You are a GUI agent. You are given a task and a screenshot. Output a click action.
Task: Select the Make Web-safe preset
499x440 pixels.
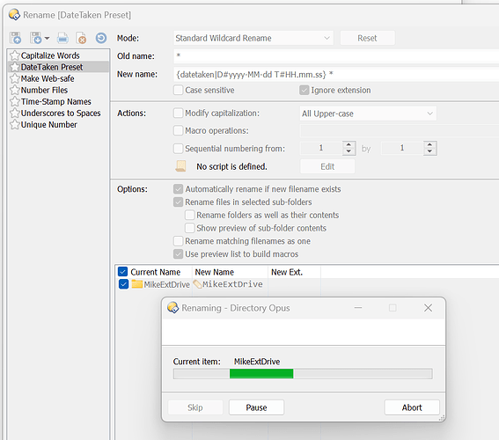pos(48,78)
